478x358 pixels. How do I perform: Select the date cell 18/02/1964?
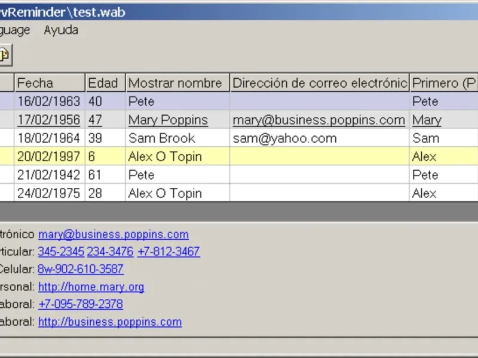pos(49,138)
